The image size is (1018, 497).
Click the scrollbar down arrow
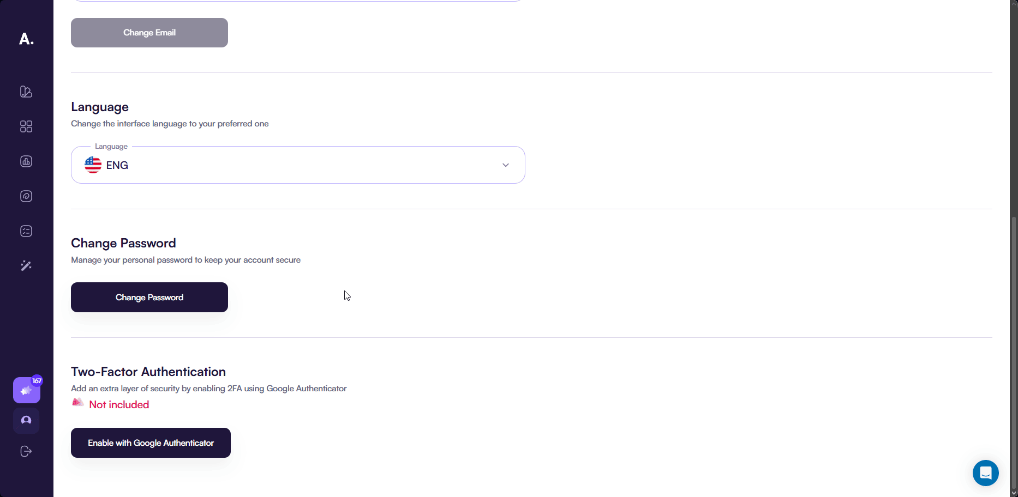pyautogui.click(x=1014, y=493)
